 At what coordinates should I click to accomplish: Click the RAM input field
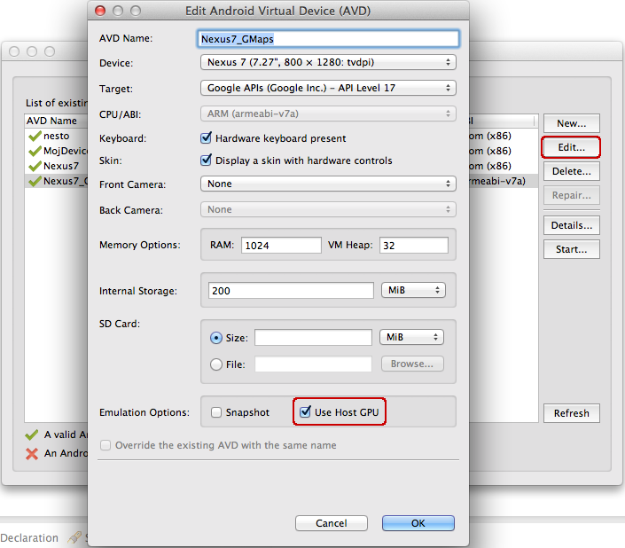tap(281, 245)
